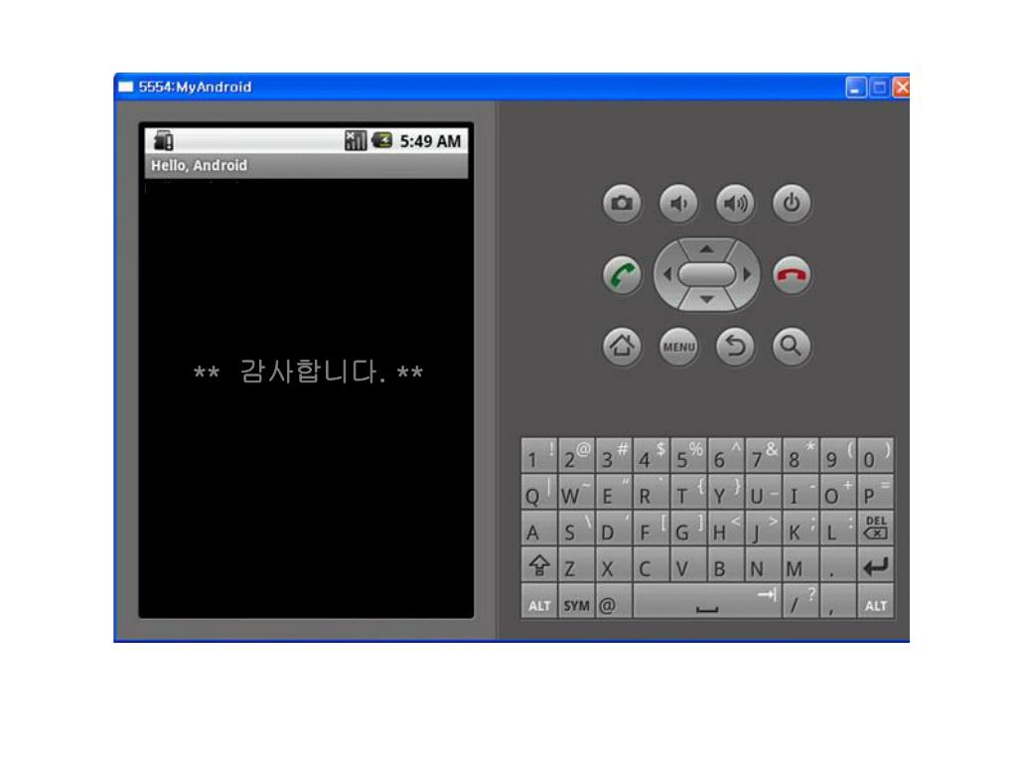Screen dimensions: 1017x763
Task: Click the 9 number key
Action: [838, 455]
